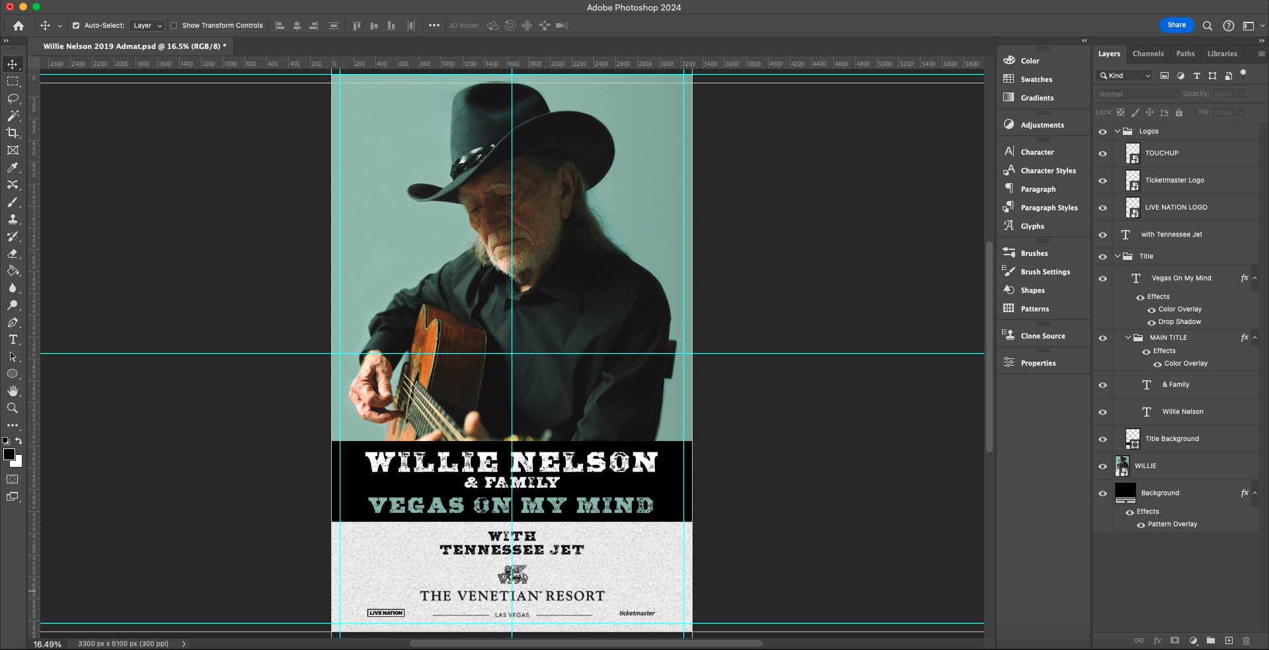Image resolution: width=1269 pixels, height=650 pixels.
Task: Select the Path Selection tool
Action: [x=13, y=356]
